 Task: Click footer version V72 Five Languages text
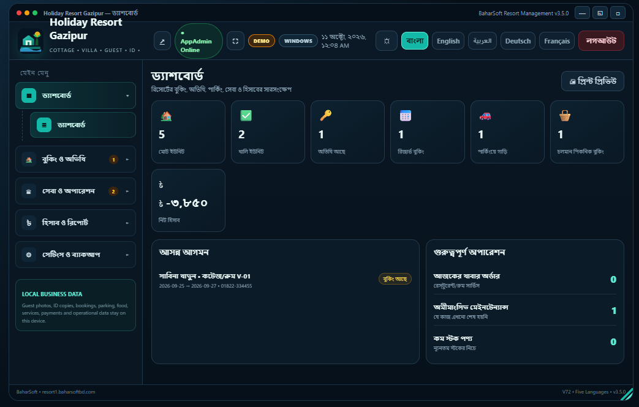(x=594, y=392)
